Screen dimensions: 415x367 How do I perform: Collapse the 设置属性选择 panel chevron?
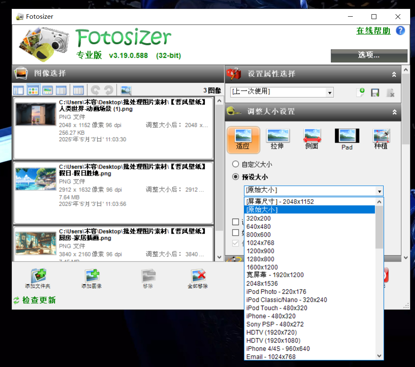pos(394,74)
